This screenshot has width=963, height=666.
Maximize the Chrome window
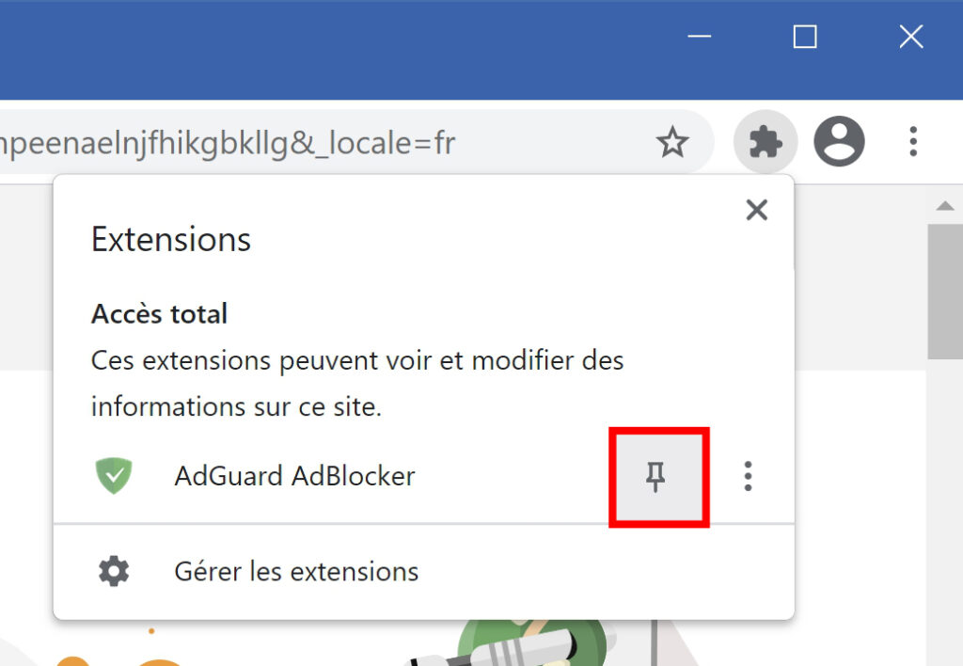click(x=805, y=37)
